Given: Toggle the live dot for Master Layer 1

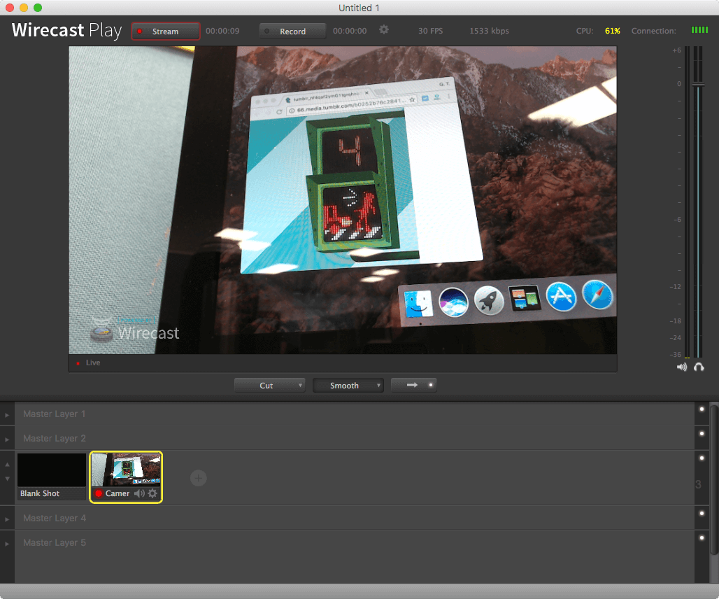Looking at the screenshot, I should coord(702,410).
